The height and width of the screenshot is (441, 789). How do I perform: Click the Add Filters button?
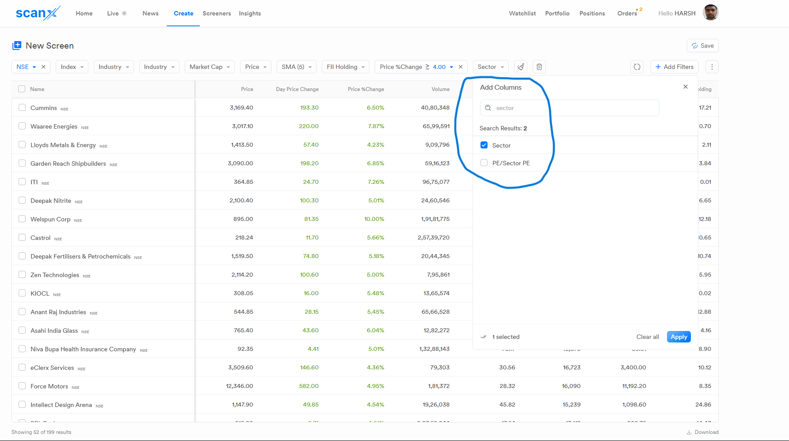674,67
